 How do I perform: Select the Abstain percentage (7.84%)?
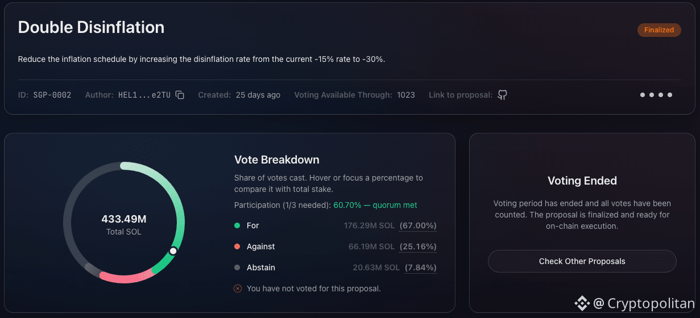tap(420, 267)
